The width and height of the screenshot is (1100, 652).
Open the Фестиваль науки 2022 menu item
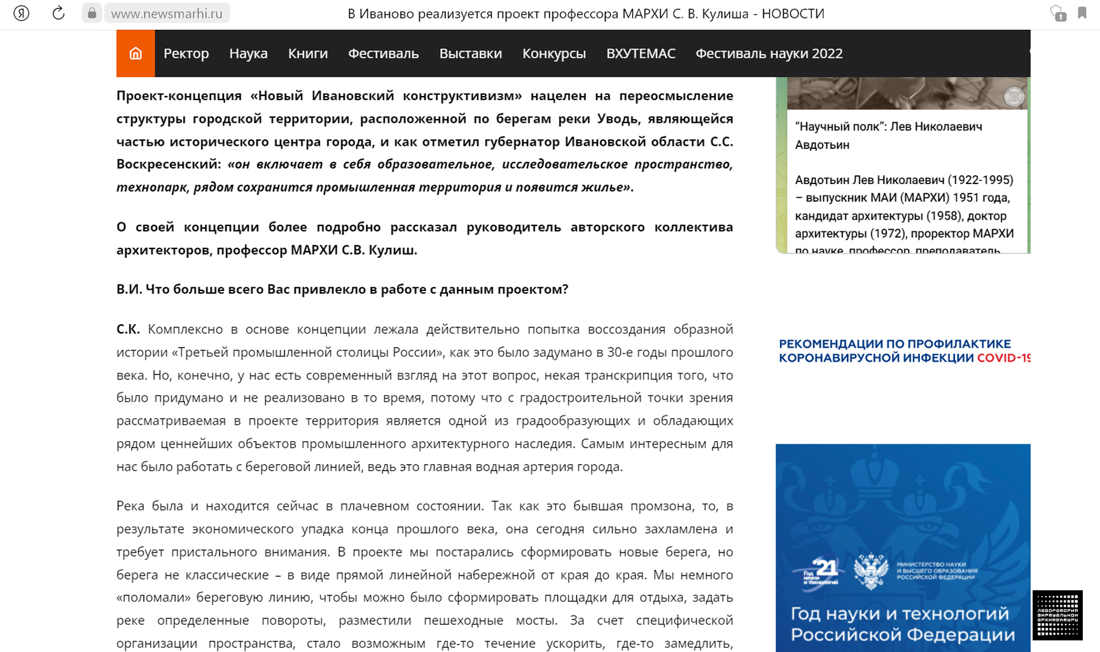click(x=769, y=53)
